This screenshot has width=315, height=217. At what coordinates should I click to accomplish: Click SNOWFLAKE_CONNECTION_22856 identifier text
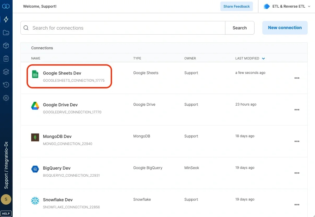(71, 207)
